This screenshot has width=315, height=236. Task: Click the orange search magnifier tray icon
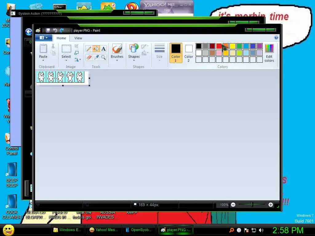[x=232, y=230]
